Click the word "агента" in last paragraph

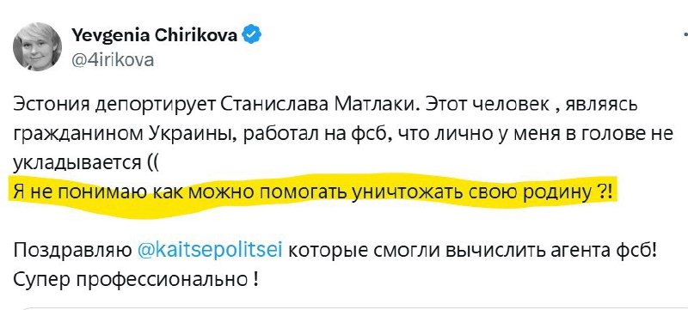pos(577,252)
